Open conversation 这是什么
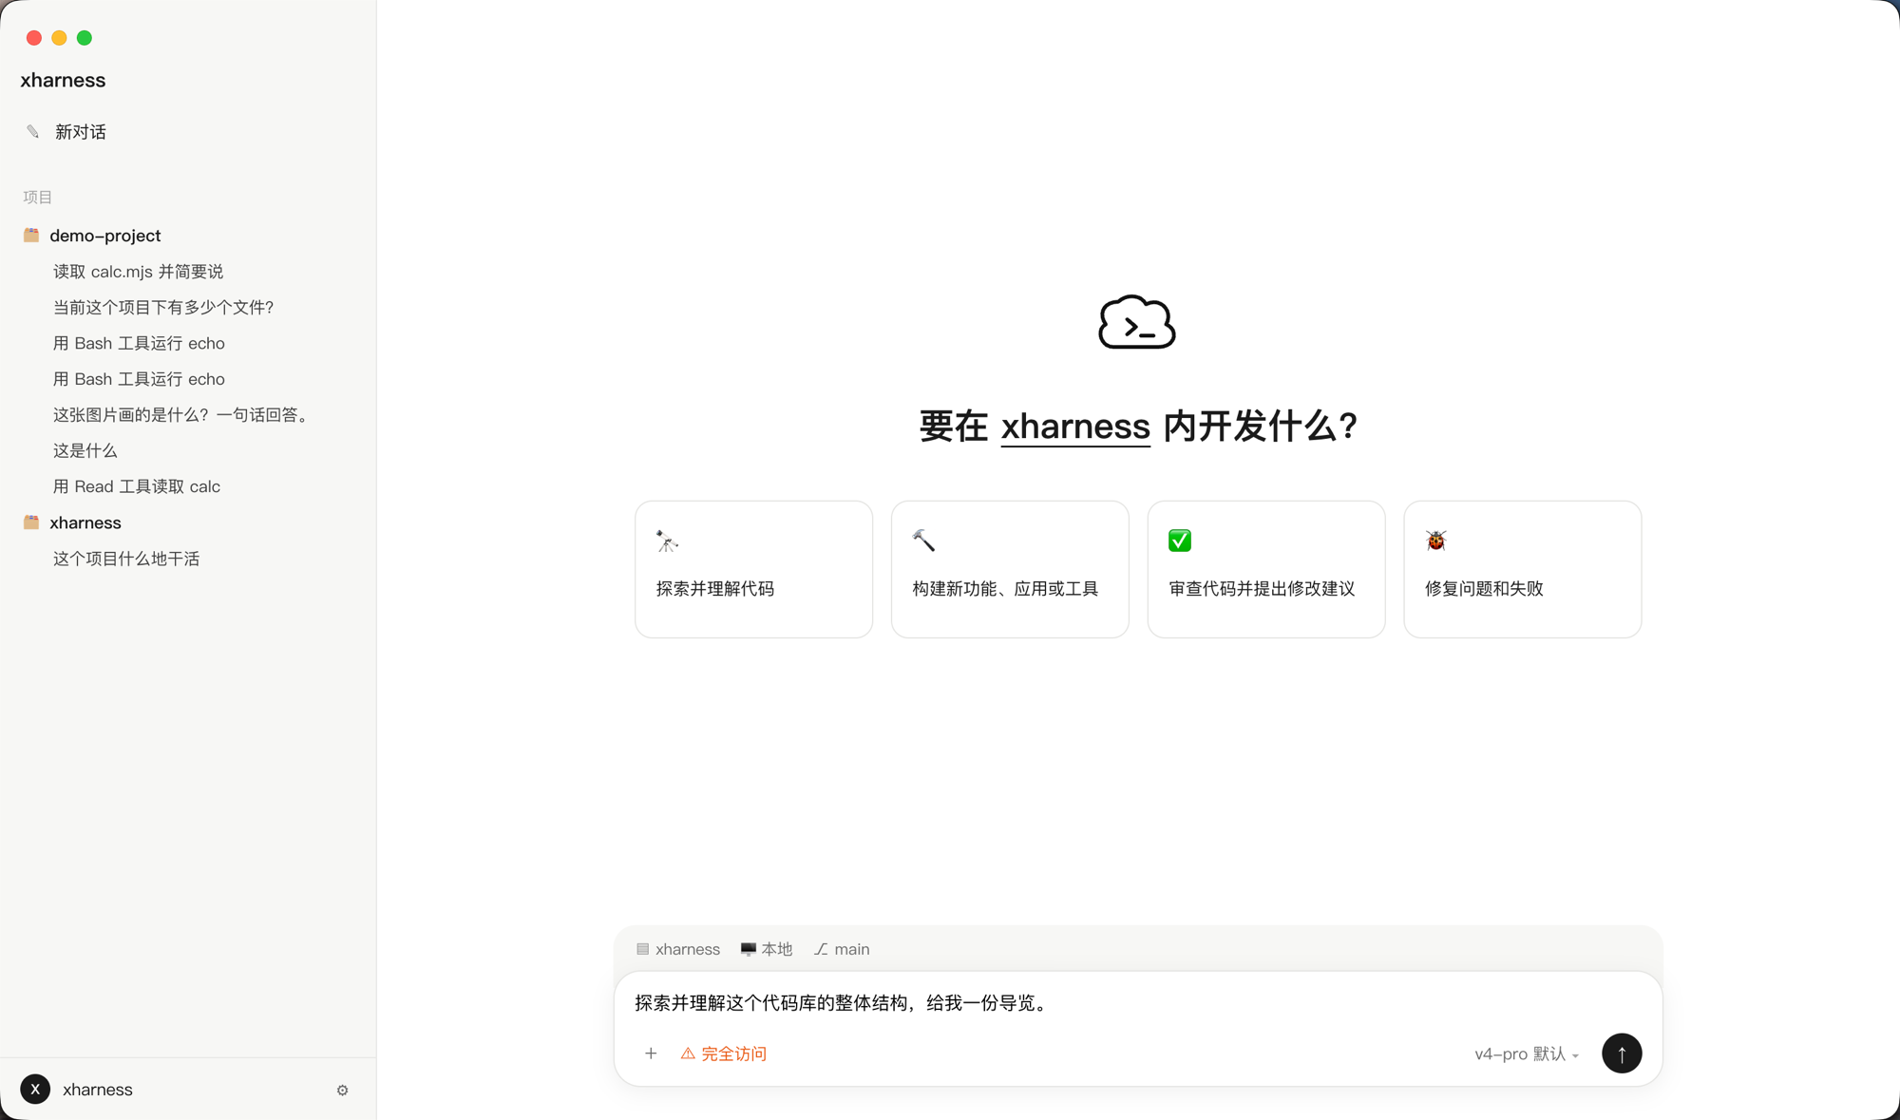 (x=85, y=451)
